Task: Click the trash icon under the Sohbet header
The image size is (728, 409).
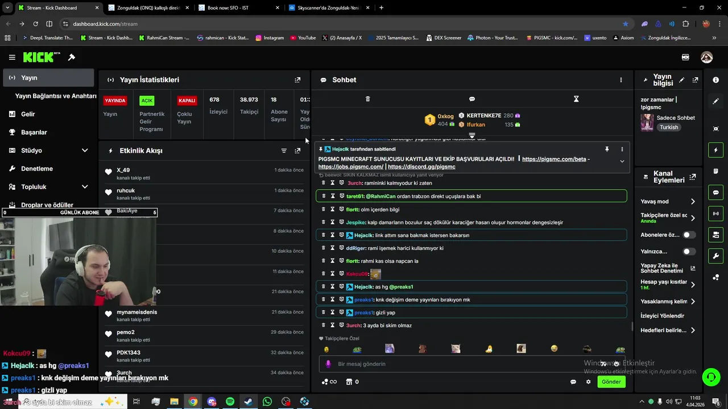Action: (x=367, y=99)
